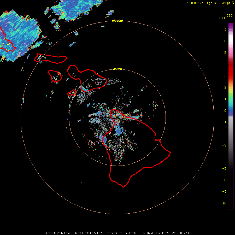The width and height of the screenshot is (235, 235).
Task: Click the purple top of the color bar
Action: pyautogui.click(x=231, y=26)
